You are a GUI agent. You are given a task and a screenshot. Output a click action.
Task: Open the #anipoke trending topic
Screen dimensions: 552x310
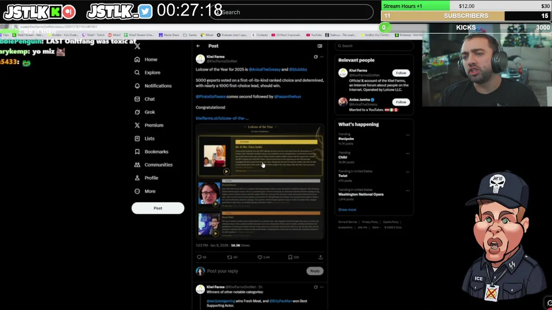pyautogui.click(x=346, y=139)
